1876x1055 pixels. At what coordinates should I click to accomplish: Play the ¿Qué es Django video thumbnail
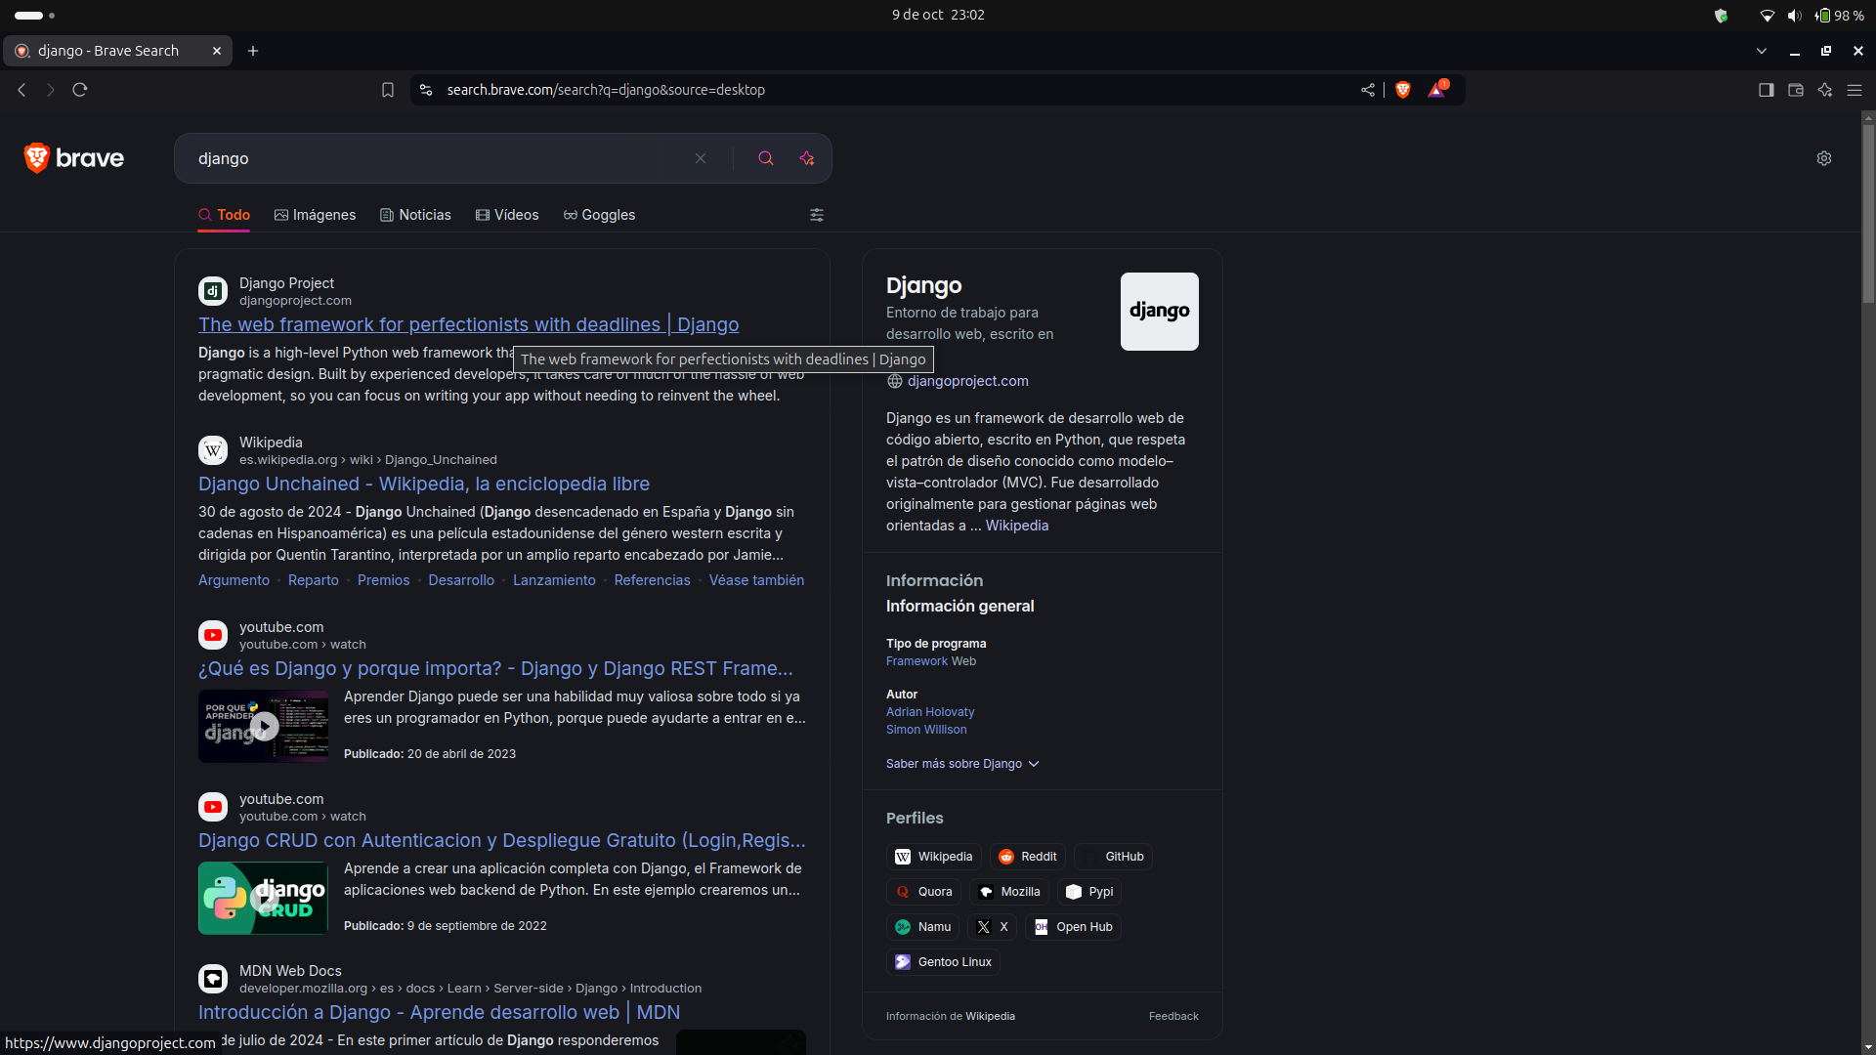coord(264,727)
